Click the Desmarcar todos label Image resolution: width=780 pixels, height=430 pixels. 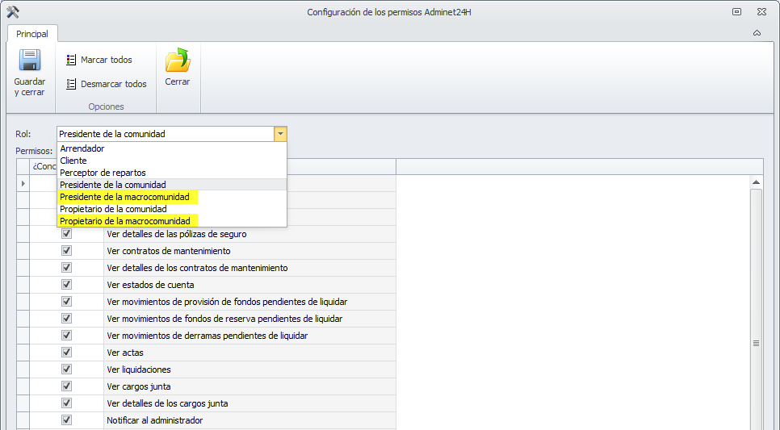pyautogui.click(x=113, y=84)
